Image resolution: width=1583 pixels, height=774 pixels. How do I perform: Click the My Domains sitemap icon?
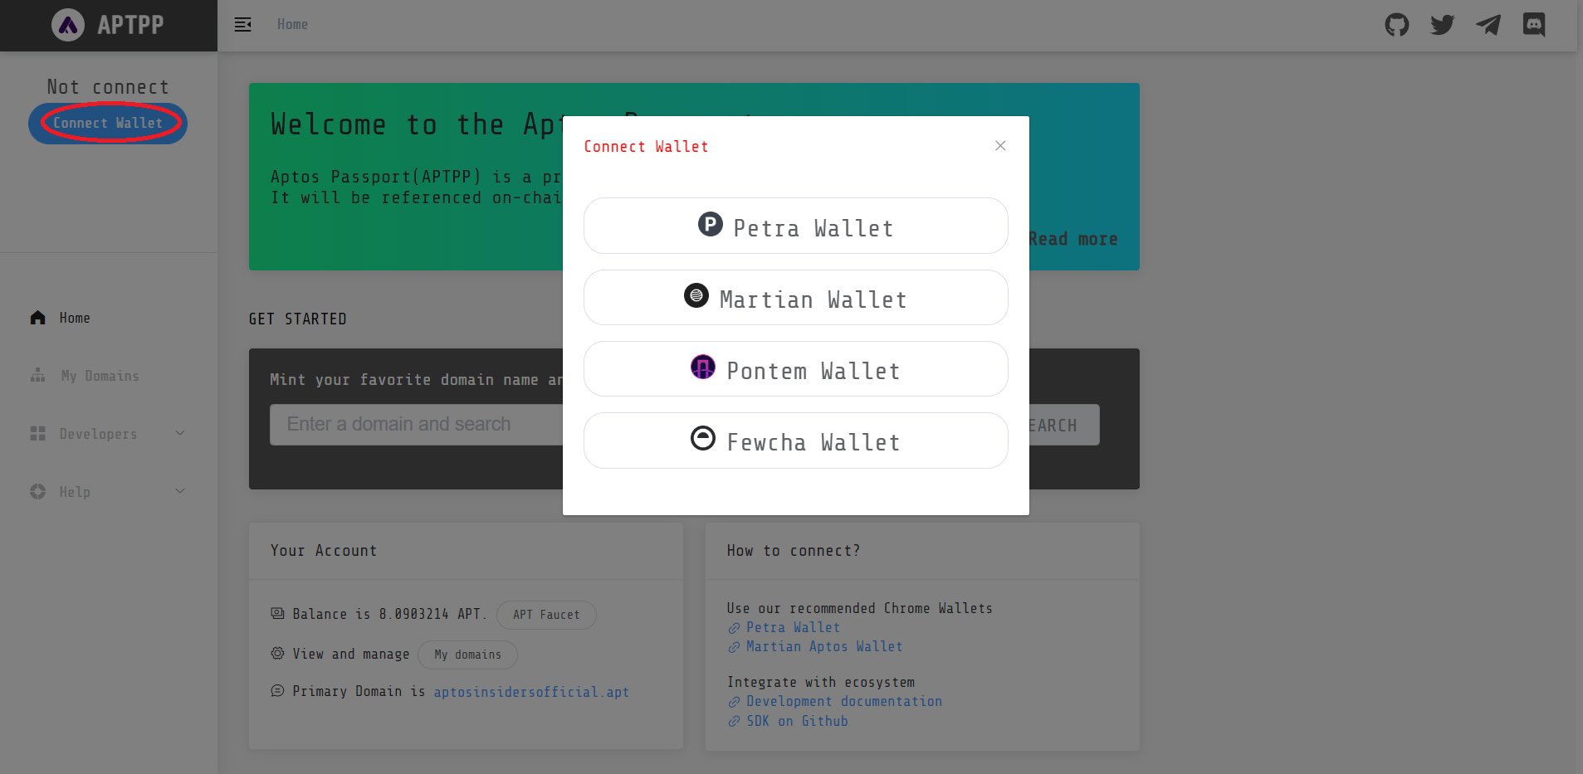click(38, 376)
